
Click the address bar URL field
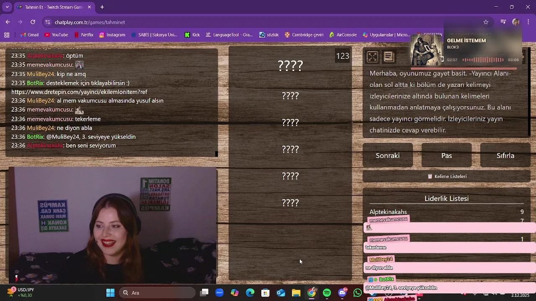pos(264,22)
